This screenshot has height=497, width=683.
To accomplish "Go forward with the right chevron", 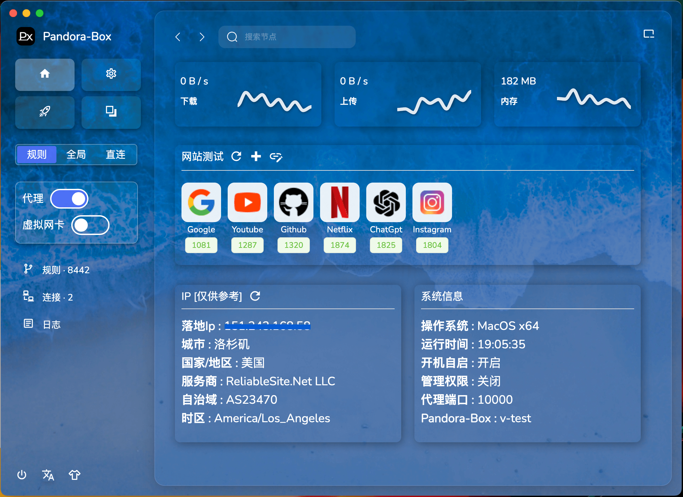I will click(202, 37).
